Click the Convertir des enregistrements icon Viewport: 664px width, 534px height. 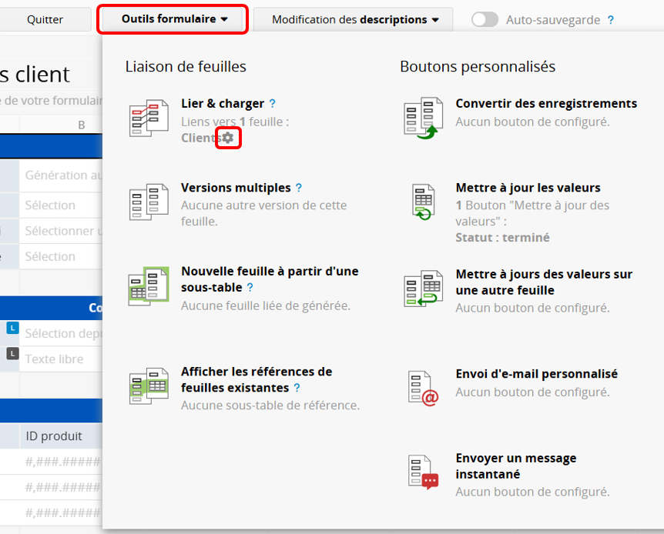423,118
